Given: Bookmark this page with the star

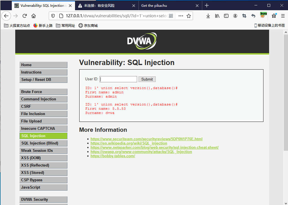Looking at the screenshot, I should 189,16.
